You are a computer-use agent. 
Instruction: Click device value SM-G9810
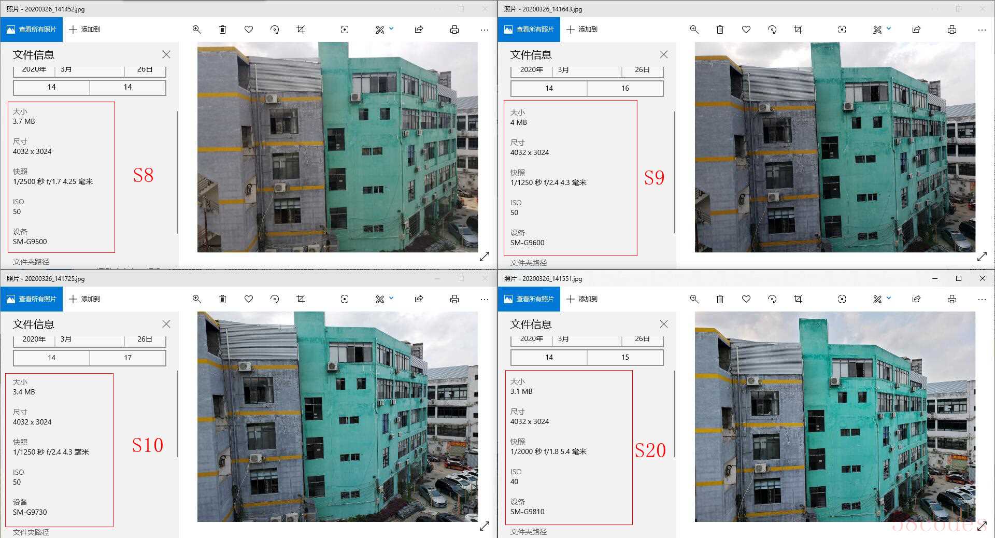click(528, 512)
